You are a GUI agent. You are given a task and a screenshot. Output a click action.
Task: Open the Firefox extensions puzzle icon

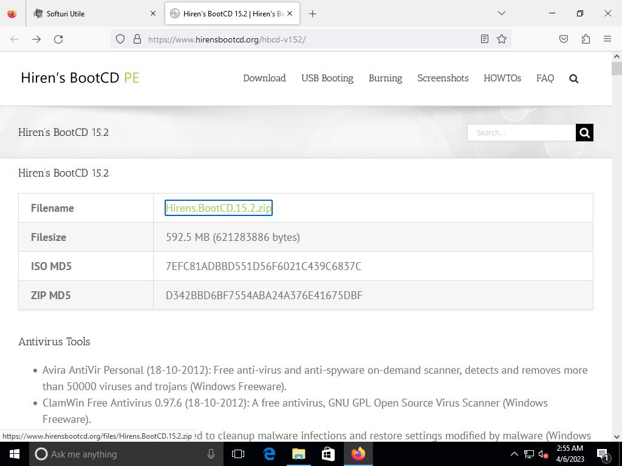click(586, 39)
